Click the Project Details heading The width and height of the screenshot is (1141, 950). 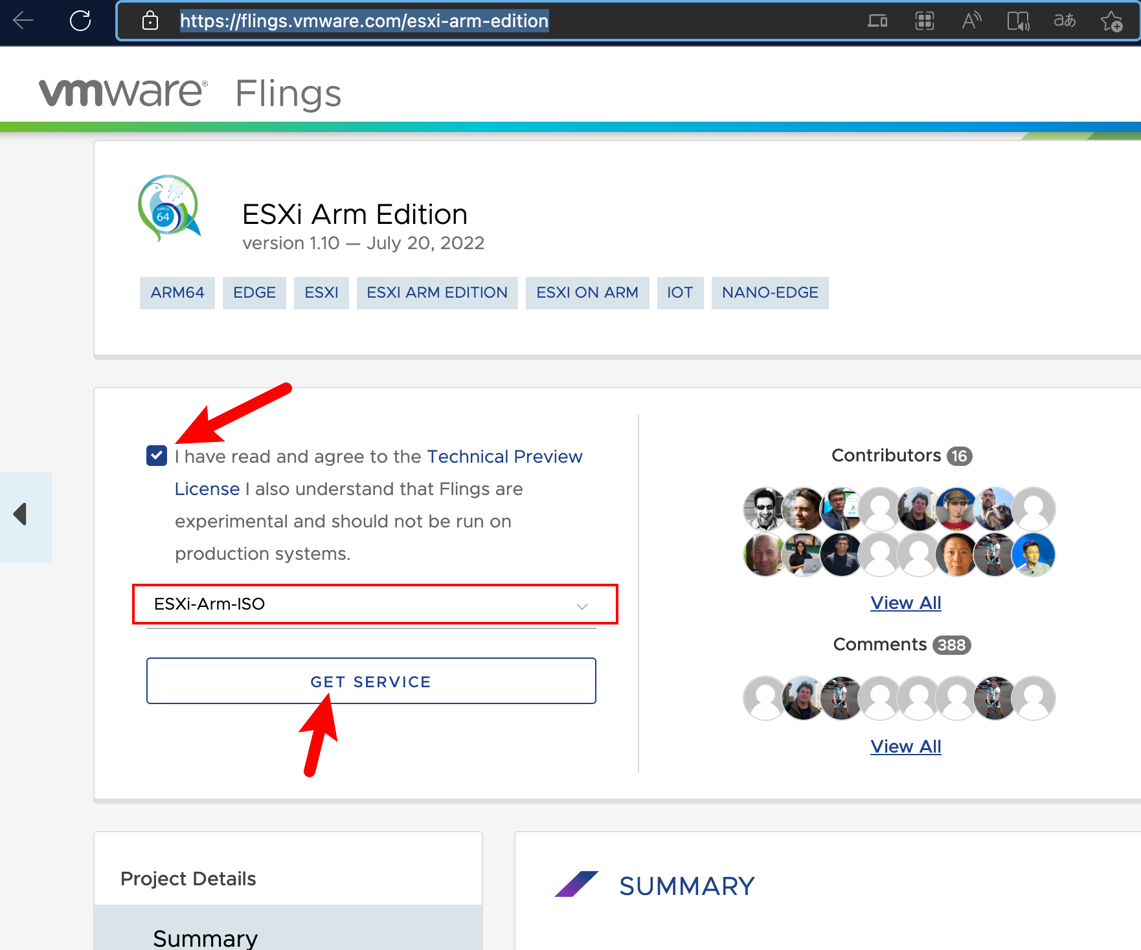tap(188, 878)
